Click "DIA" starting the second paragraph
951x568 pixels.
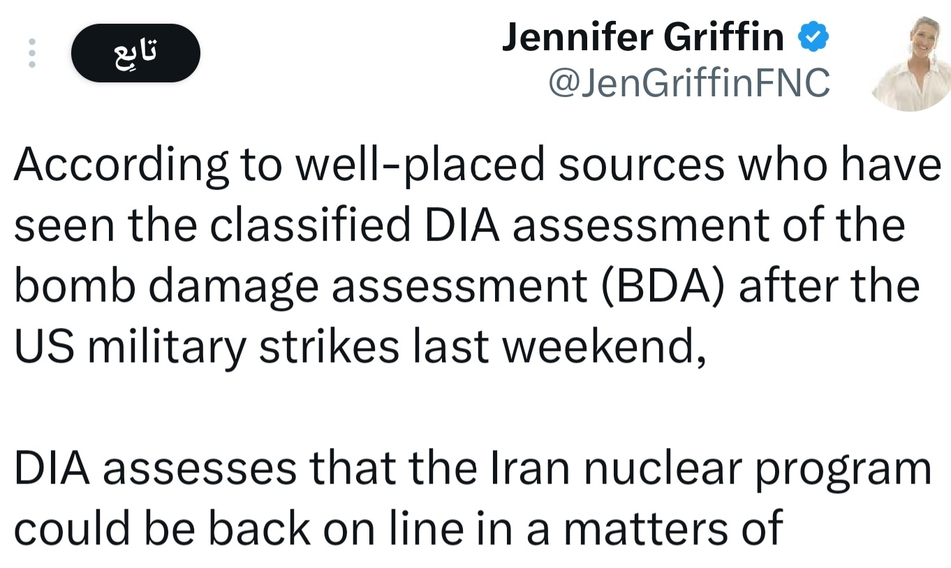pyautogui.click(x=52, y=469)
